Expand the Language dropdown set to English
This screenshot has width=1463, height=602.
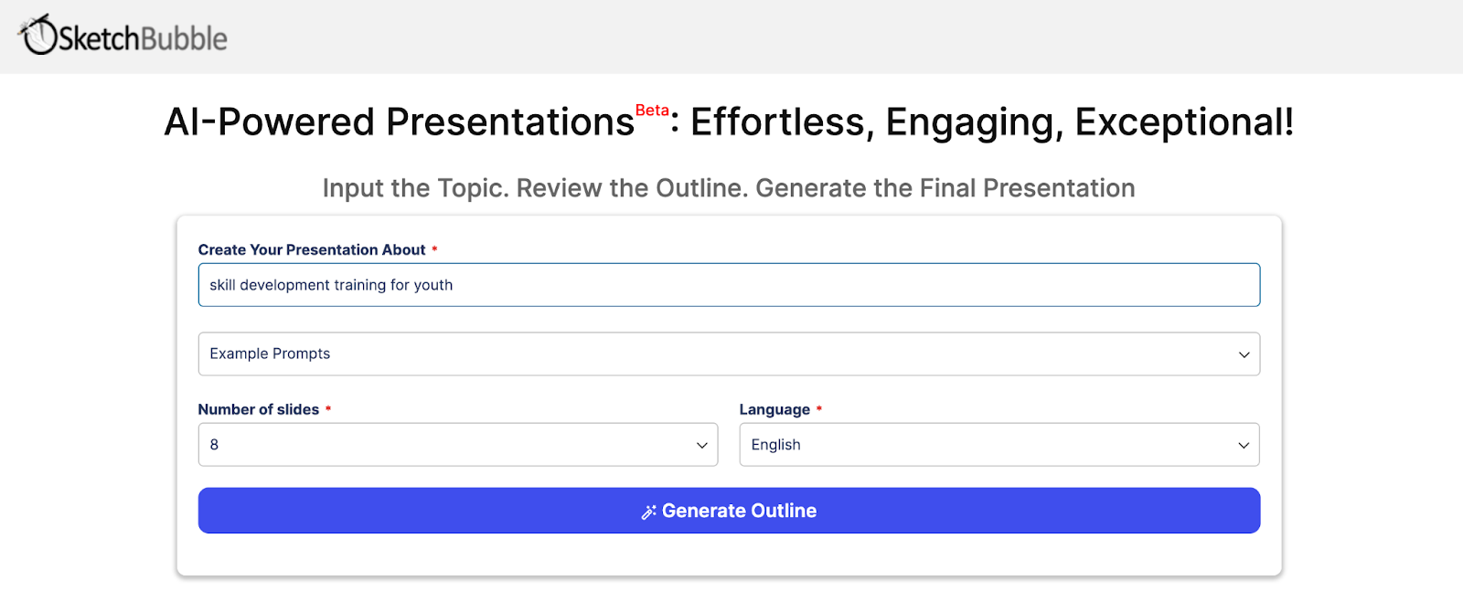(x=998, y=445)
